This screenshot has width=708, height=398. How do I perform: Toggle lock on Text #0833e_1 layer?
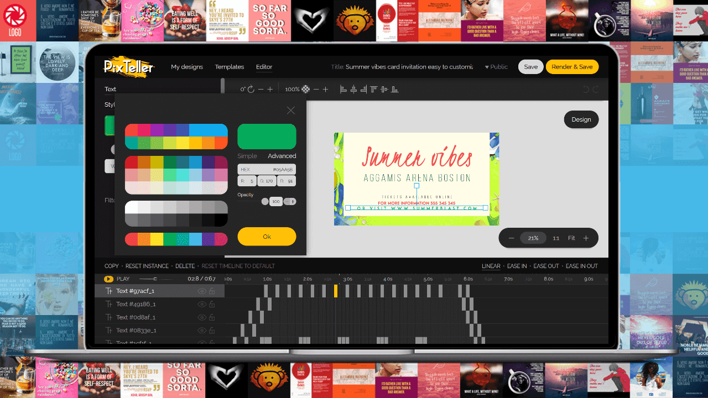tap(212, 330)
